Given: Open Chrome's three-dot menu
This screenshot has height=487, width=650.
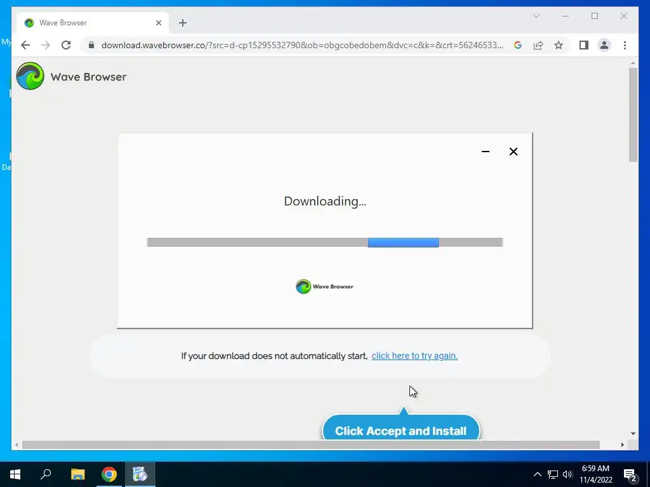Looking at the screenshot, I should 625,45.
